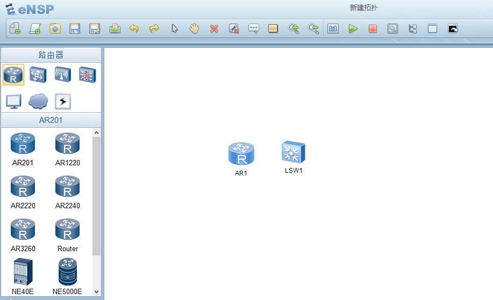
Task: Select the hand drag/pan tool
Action: pyautogui.click(x=194, y=28)
